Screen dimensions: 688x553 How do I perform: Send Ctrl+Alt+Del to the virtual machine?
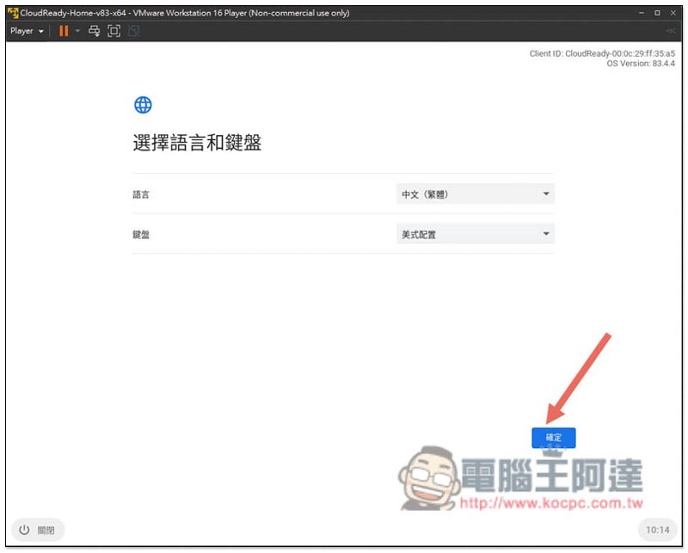point(94,31)
